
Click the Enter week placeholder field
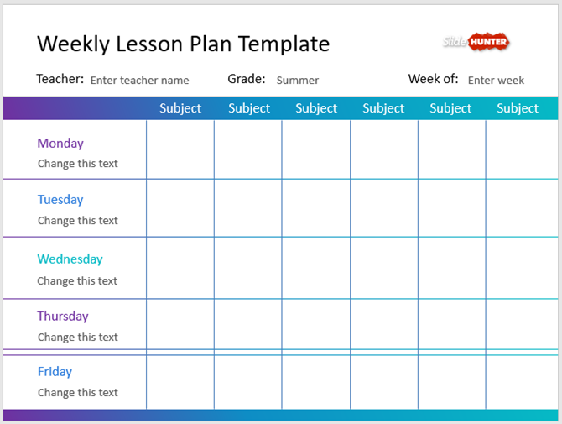(x=496, y=81)
